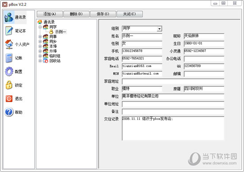The height and width of the screenshot is (172, 244).
Task: Click the 删除(D) button
Action: [x=76, y=14]
